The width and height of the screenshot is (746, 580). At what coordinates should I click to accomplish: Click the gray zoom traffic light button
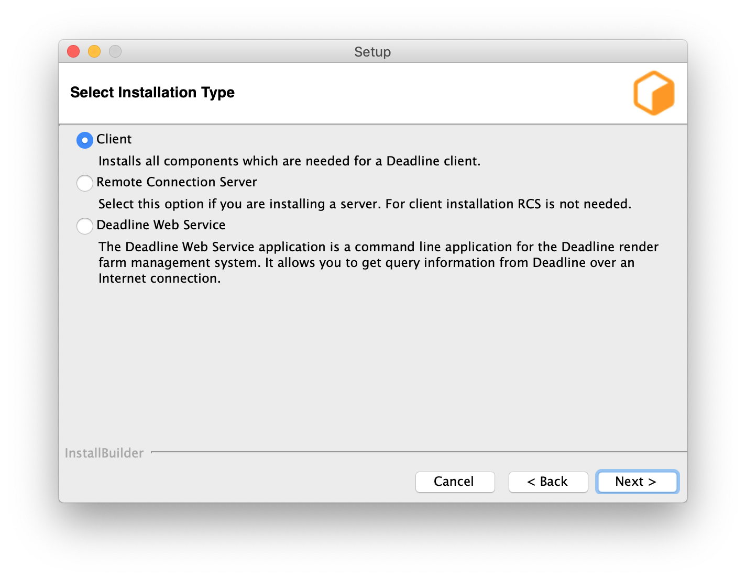tap(115, 51)
